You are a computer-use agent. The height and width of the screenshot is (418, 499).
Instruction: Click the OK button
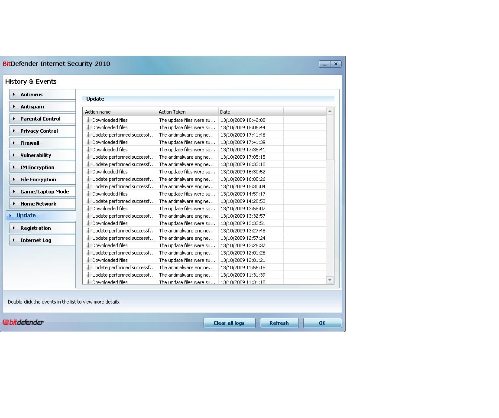click(322, 323)
